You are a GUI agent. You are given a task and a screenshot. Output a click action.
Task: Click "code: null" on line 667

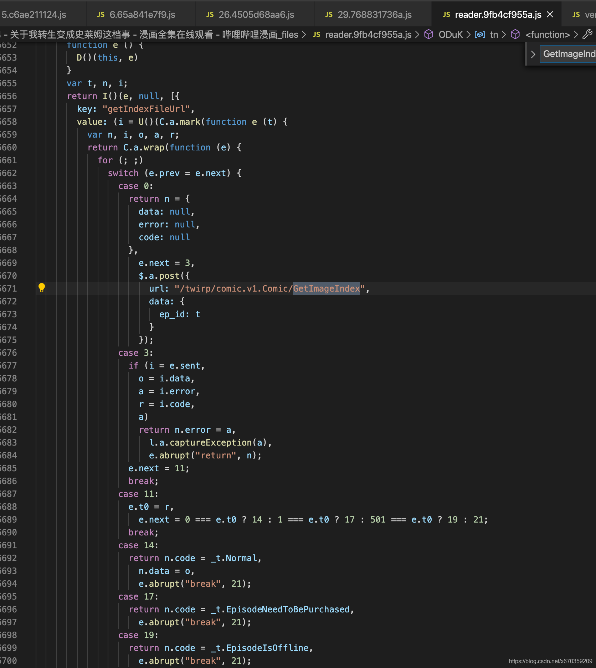164,237
